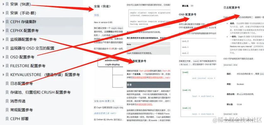Click bookmark icon beside 监视器配置参考
The image size is (264, 125).
tap(7, 39)
